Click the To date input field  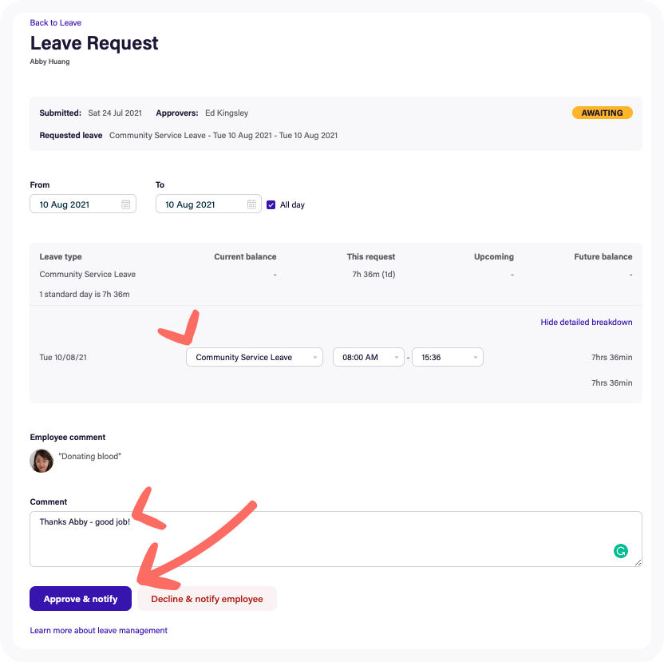[x=200, y=204]
